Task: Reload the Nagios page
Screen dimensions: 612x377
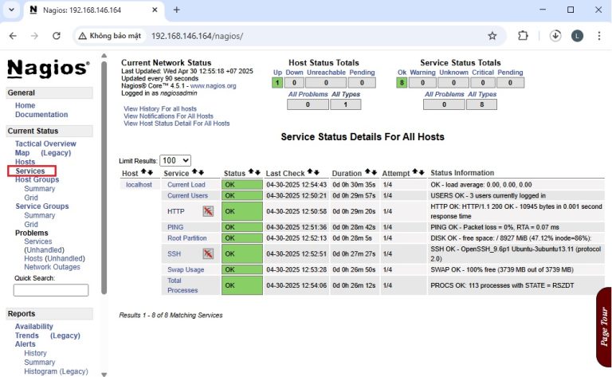Action: [x=57, y=36]
